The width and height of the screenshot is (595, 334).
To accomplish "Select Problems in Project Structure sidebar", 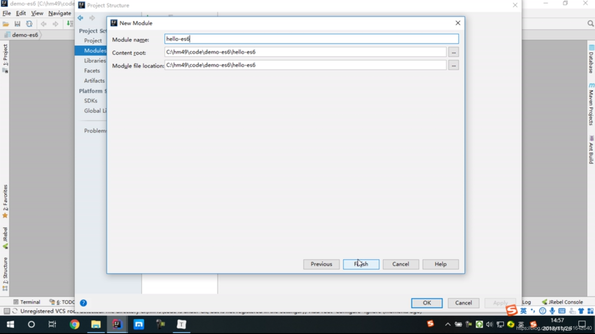I will tap(95, 131).
